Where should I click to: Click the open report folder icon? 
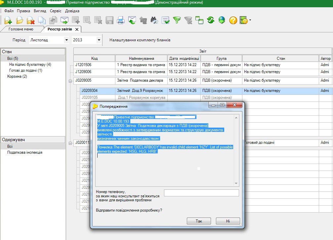tap(20, 20)
